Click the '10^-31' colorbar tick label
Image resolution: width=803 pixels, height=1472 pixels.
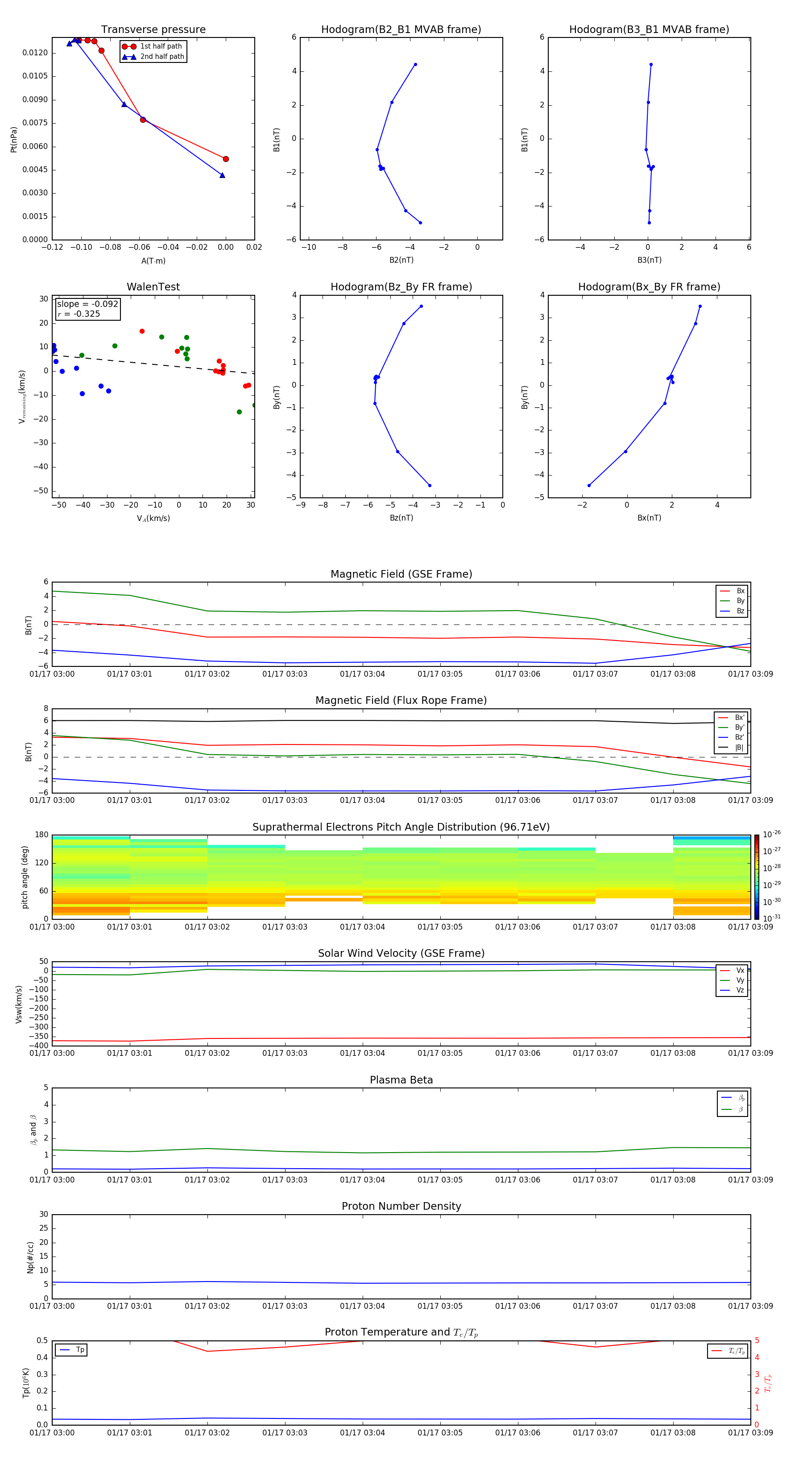pos(772,918)
